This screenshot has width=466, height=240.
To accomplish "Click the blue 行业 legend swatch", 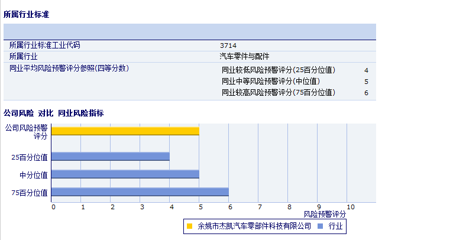I will [x=320, y=226].
